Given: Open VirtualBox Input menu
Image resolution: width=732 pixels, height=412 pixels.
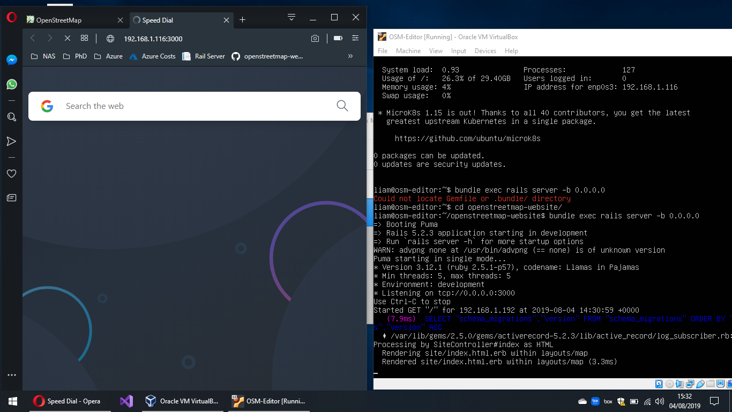Looking at the screenshot, I should pyautogui.click(x=459, y=51).
